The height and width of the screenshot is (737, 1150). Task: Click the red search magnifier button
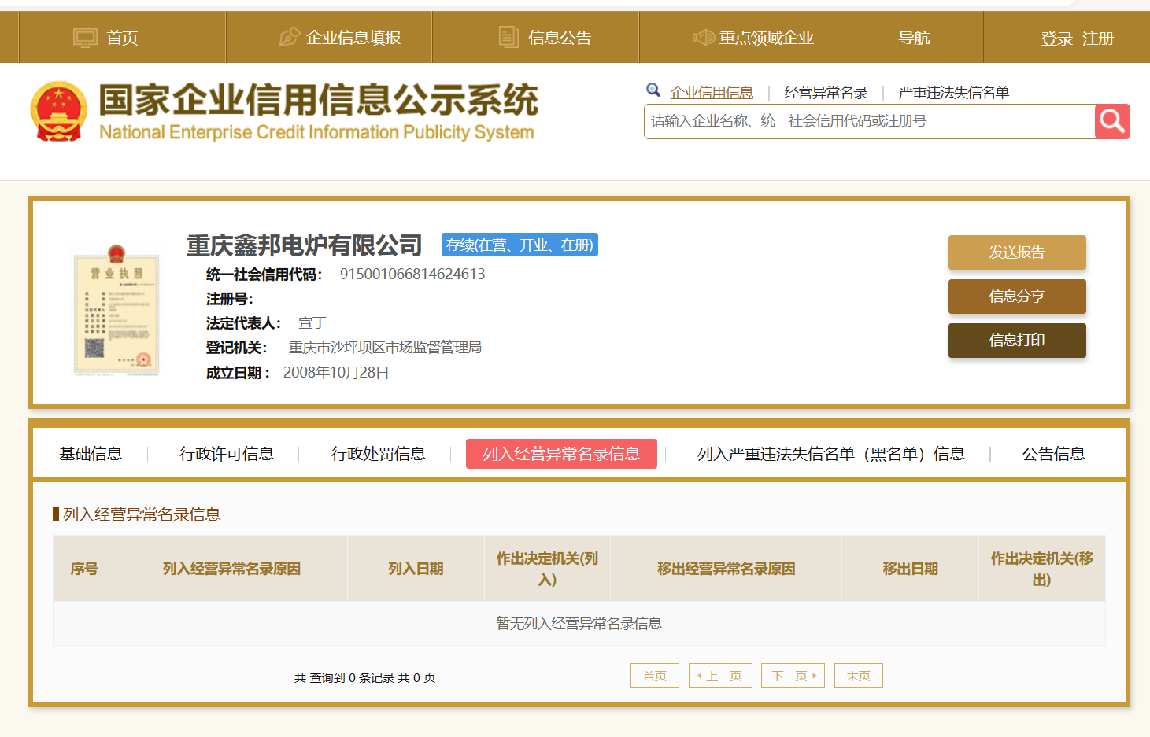coord(1112,121)
